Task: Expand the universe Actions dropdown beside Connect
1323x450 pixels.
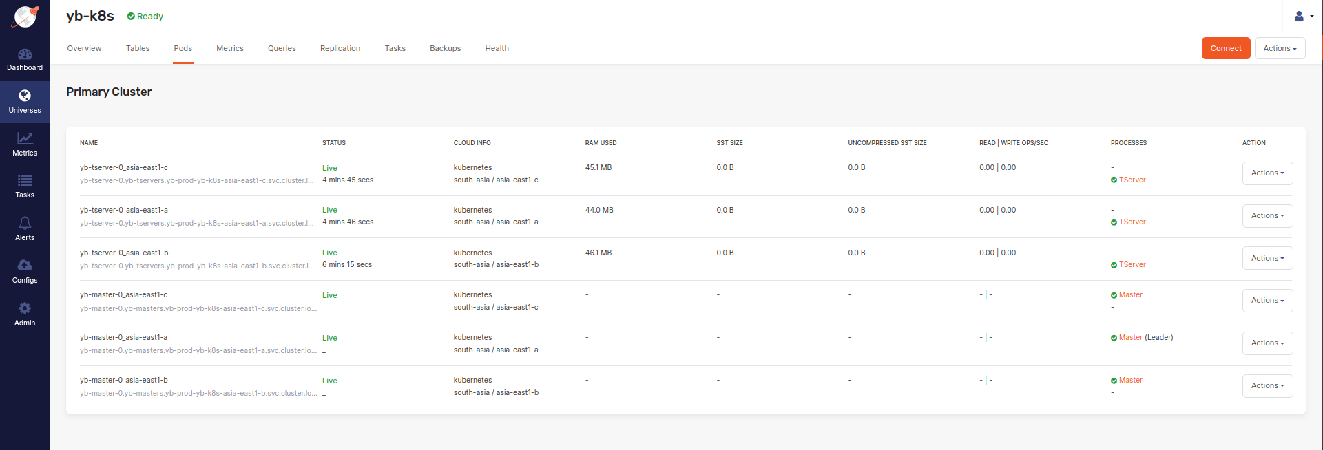Action: tap(1280, 48)
